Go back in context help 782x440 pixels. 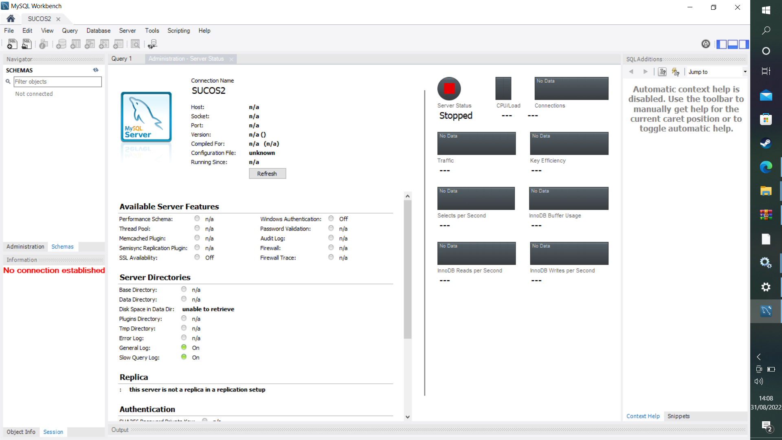(631, 72)
